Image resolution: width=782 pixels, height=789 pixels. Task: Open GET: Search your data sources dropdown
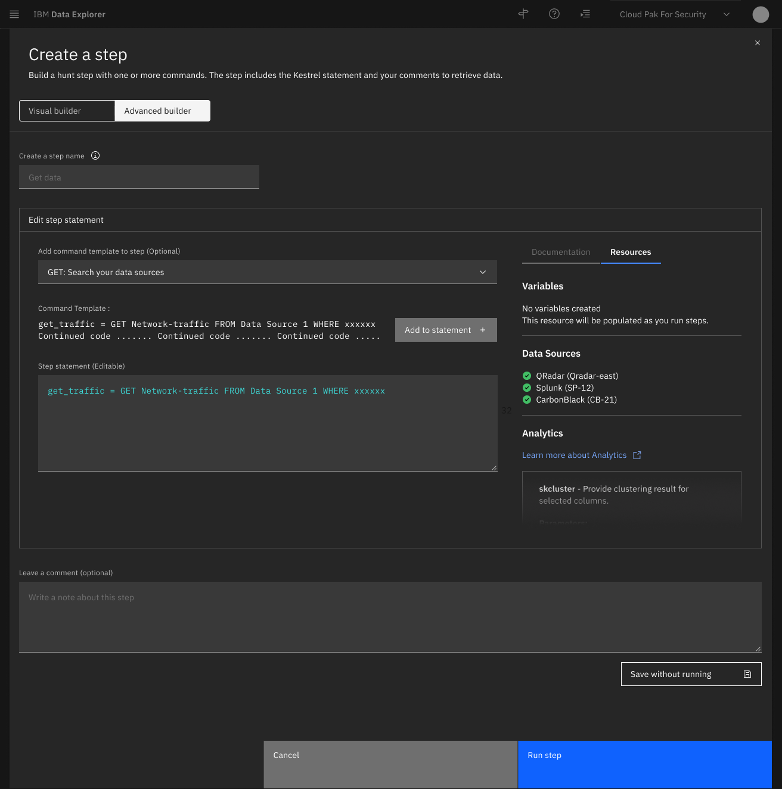click(268, 272)
